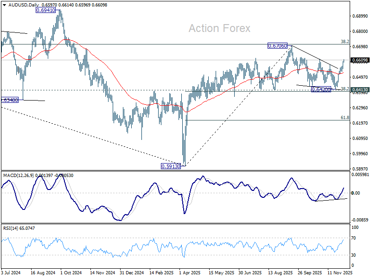Click the upper 38.2 Fibonacci label

coord(345,42)
